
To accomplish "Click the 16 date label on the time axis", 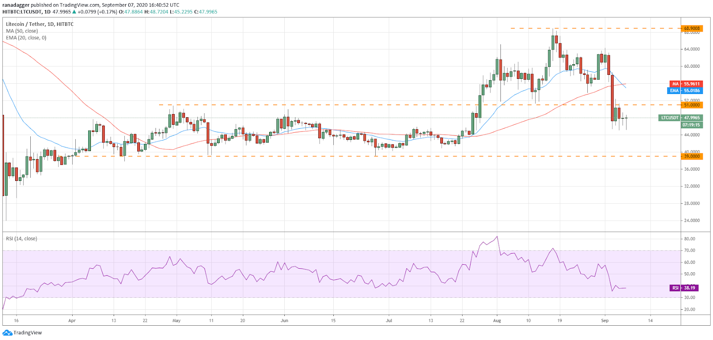I will [x=16, y=321].
